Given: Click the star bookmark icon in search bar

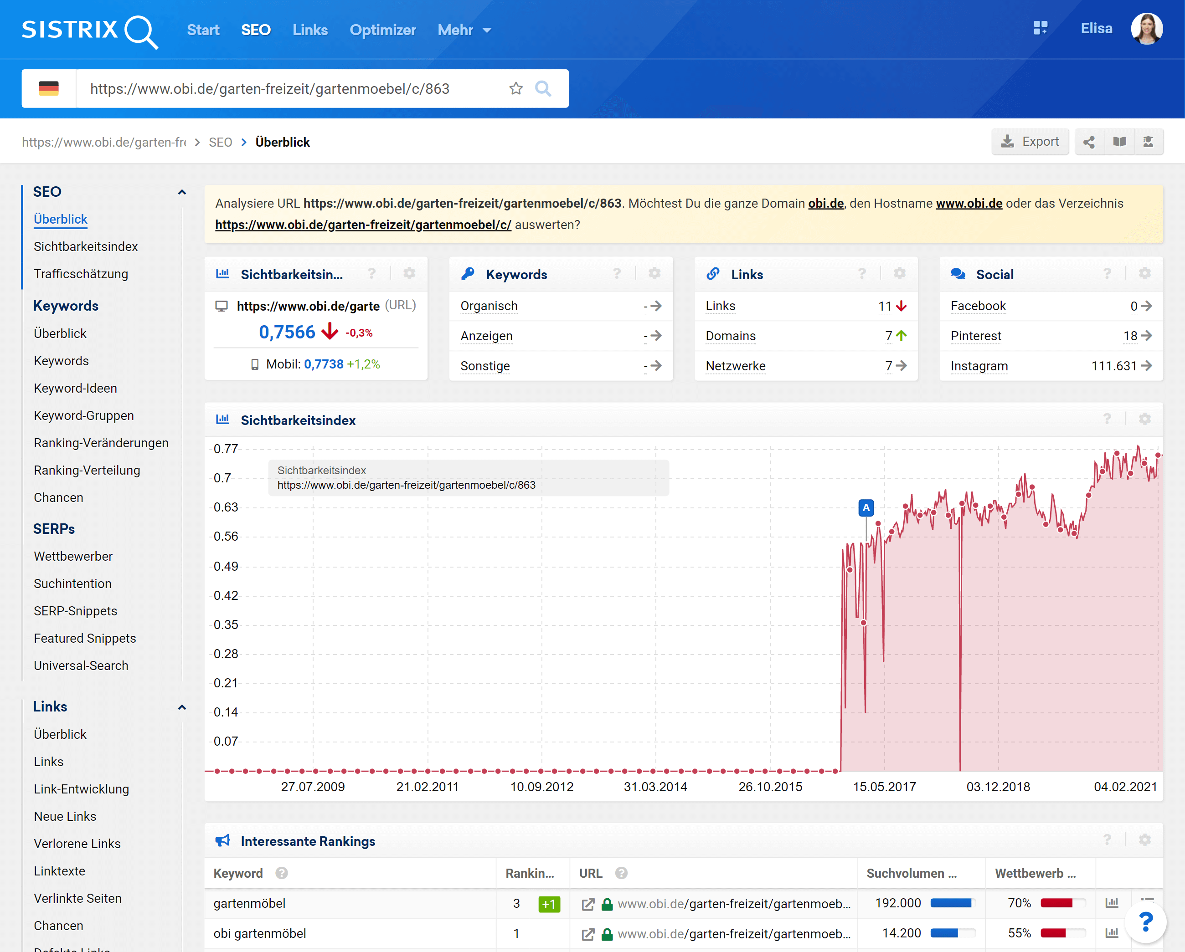Looking at the screenshot, I should (515, 88).
